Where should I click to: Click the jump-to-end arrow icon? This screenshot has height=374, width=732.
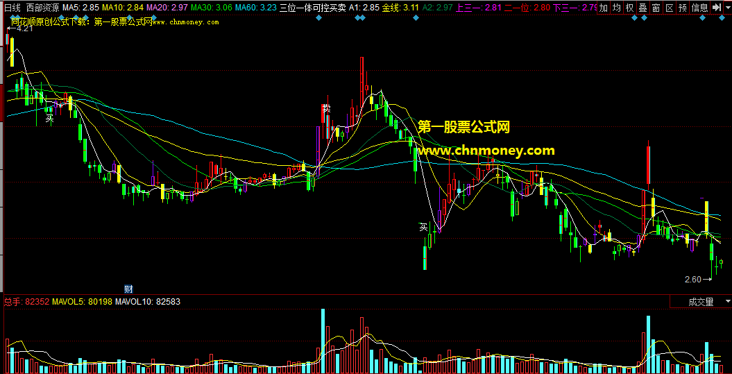coord(717,8)
